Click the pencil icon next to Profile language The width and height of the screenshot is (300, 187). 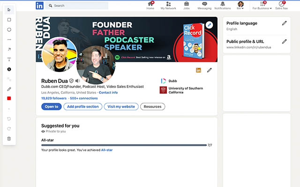tap(285, 23)
